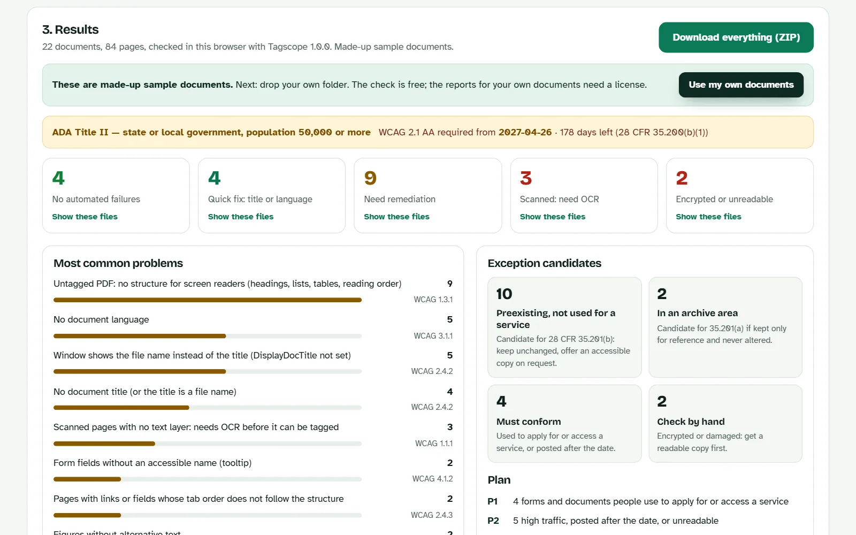Show files that need remediation
The width and height of the screenshot is (856, 535).
click(x=396, y=217)
